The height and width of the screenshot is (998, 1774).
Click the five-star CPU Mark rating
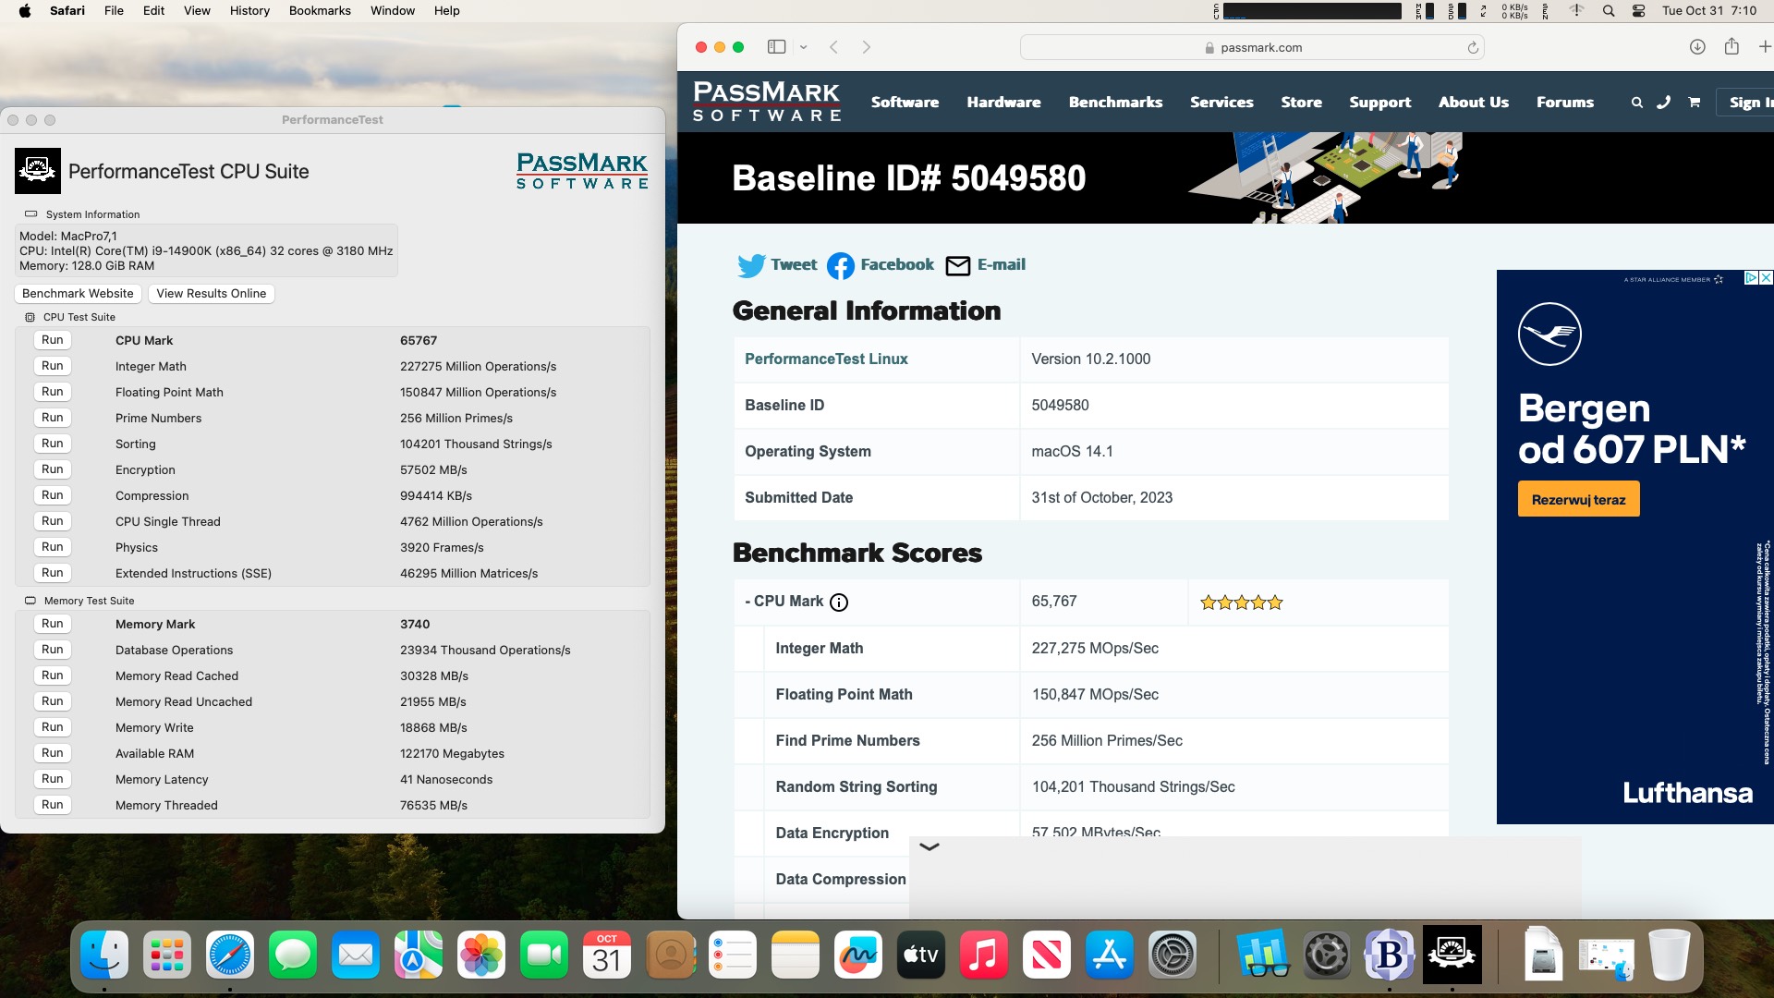pos(1241,602)
